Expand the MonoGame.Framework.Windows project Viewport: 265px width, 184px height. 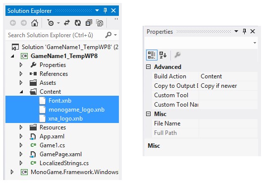[12, 172]
